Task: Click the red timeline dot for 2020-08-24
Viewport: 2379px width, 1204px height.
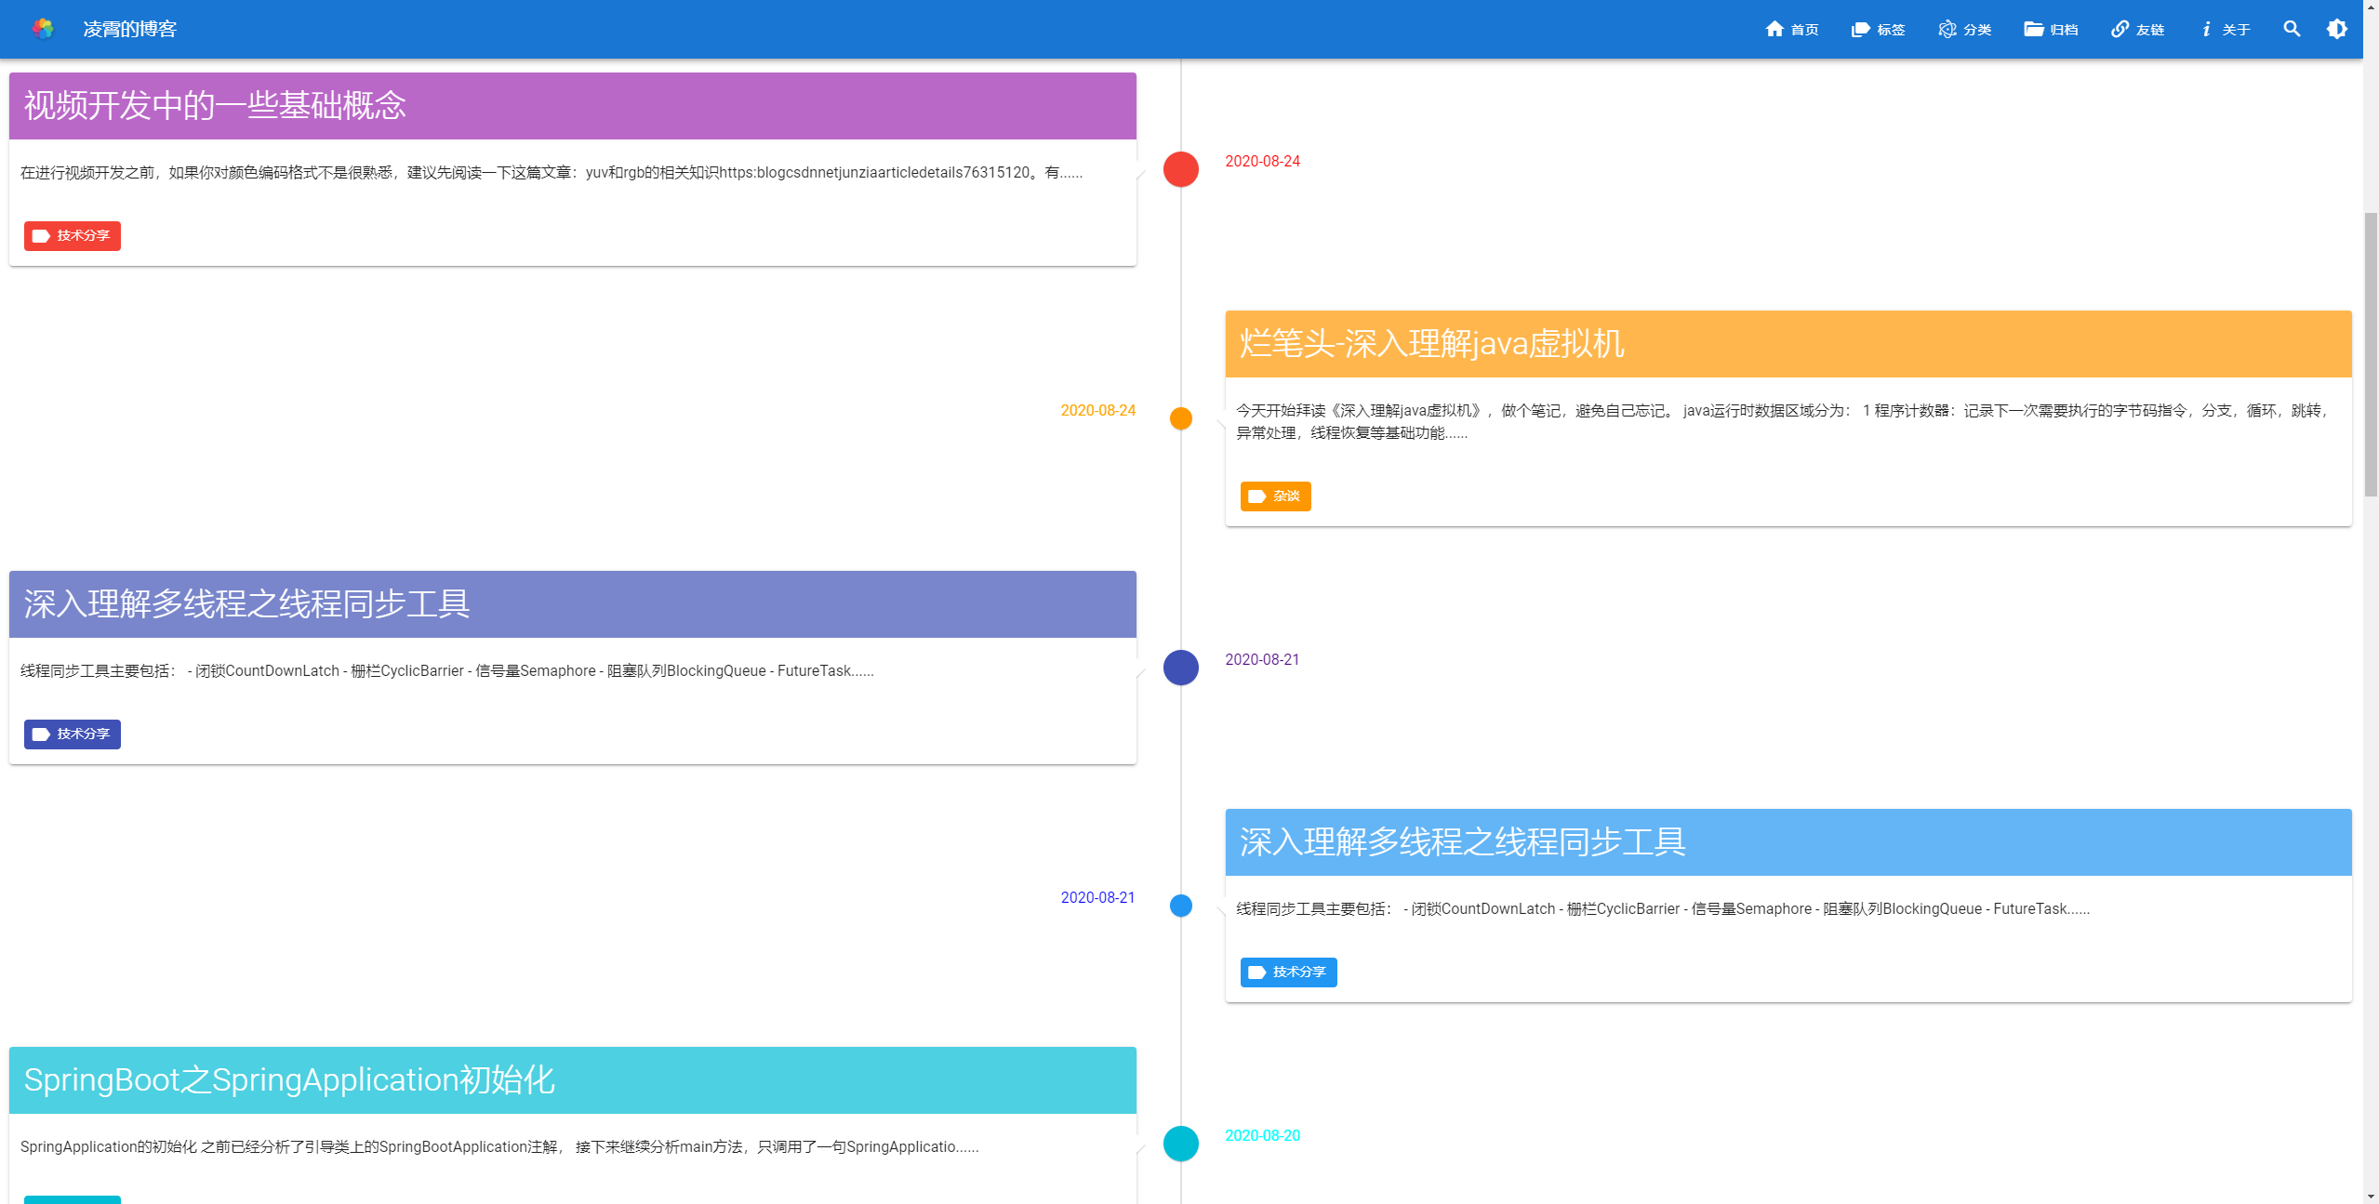Action: [1180, 169]
